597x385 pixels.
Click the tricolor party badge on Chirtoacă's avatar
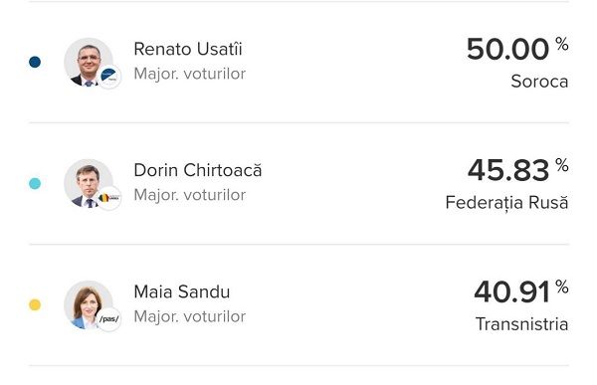pos(109,198)
